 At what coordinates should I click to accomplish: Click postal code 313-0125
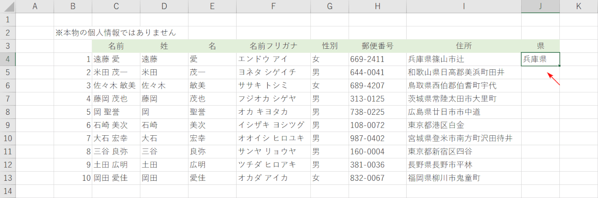[378, 99]
